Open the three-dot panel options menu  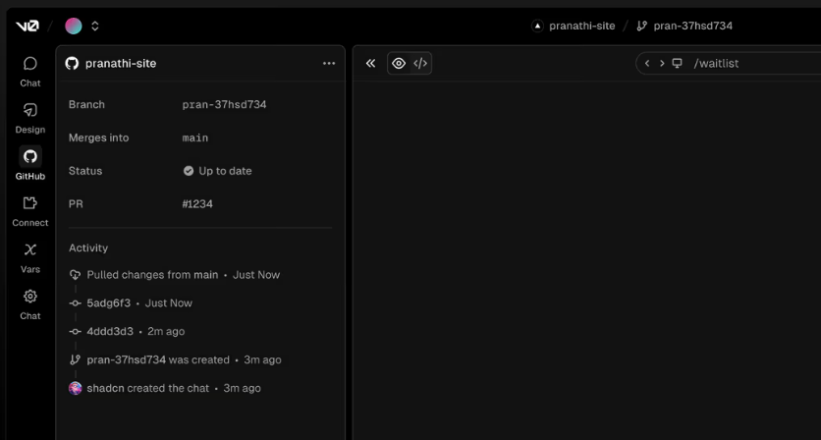pos(329,64)
